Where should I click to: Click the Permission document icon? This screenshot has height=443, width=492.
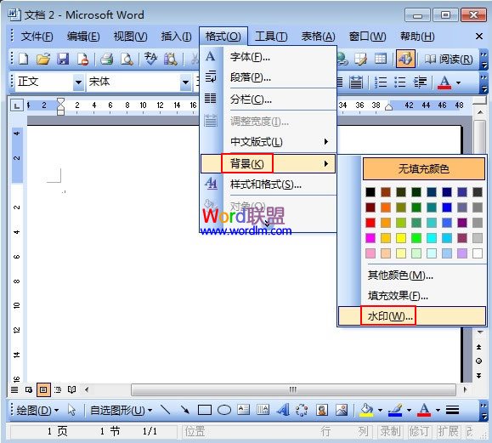point(82,59)
